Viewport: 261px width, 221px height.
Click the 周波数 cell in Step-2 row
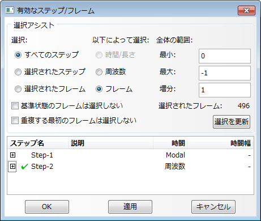point(175,167)
